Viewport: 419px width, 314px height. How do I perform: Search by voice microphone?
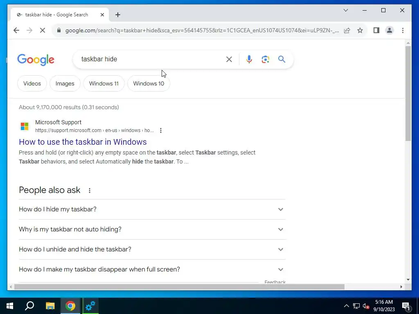pyautogui.click(x=249, y=59)
